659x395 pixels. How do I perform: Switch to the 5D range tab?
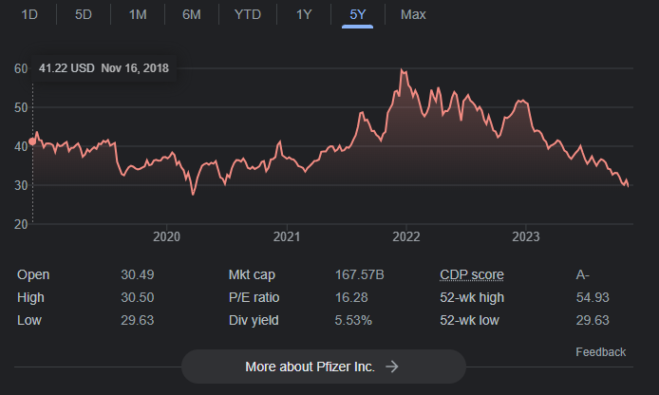(84, 14)
